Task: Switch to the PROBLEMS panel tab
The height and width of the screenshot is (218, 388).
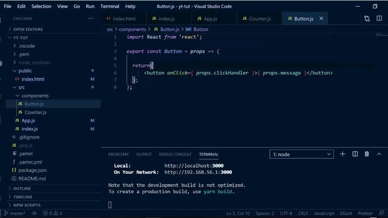Action: [118, 154]
